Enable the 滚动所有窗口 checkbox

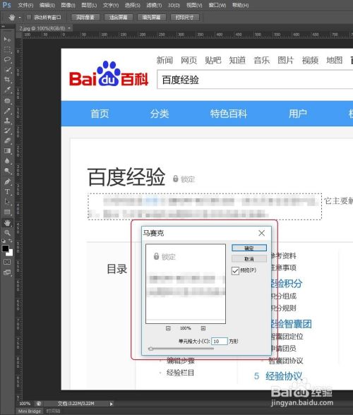pyautogui.click(x=29, y=18)
